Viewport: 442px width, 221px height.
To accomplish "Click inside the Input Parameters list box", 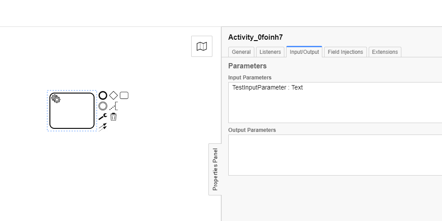I will [x=335, y=102].
